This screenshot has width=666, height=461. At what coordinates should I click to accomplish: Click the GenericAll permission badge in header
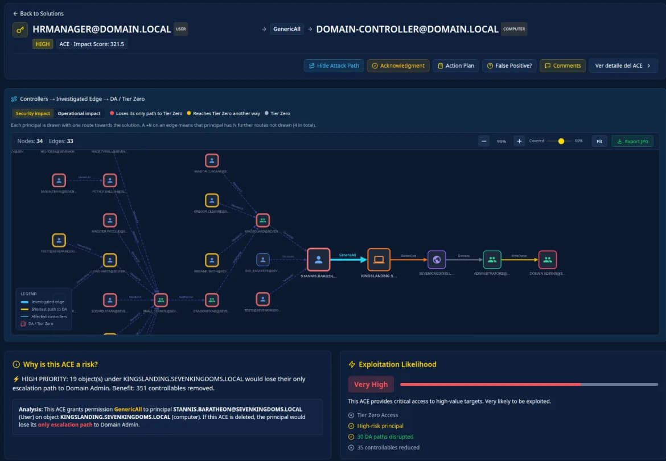(x=287, y=29)
